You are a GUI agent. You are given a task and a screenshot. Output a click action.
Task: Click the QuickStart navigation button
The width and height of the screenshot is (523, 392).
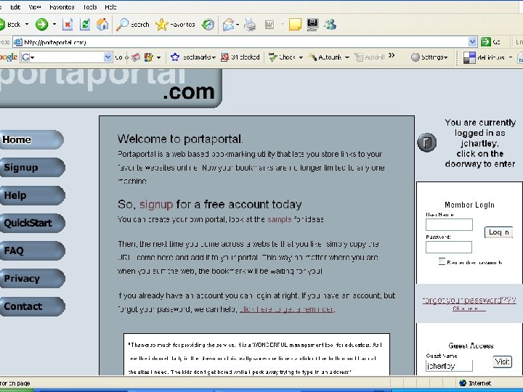point(33,223)
